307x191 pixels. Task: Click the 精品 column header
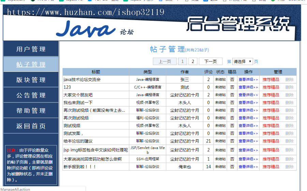pos(232,72)
